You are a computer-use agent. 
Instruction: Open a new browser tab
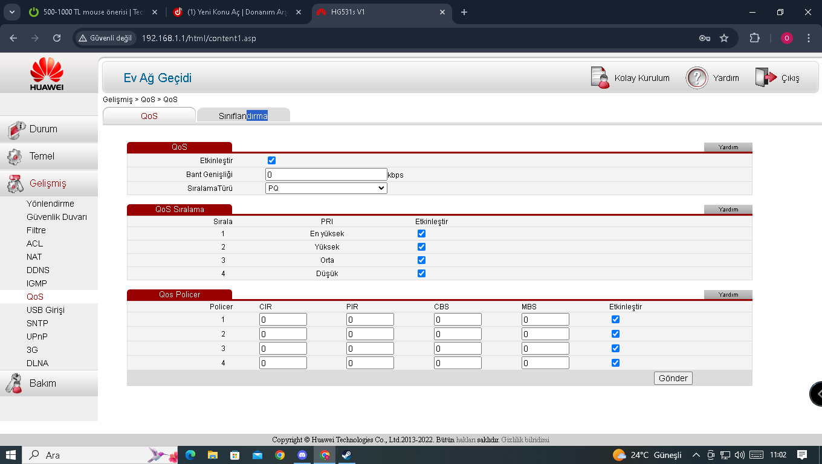point(464,12)
